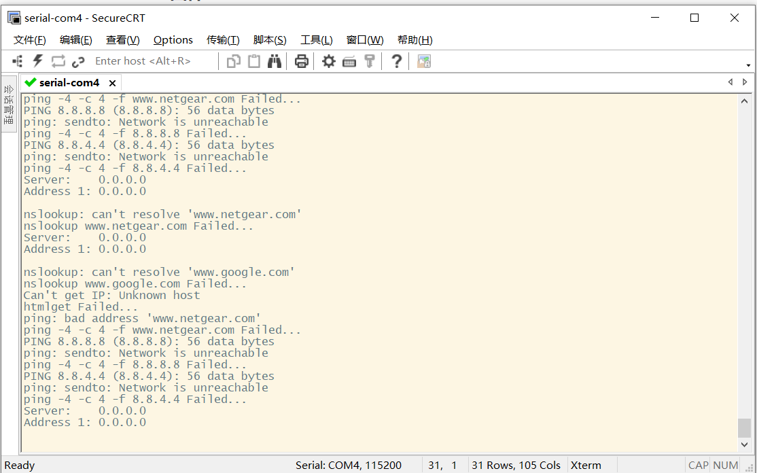Open the Session Manager toolbar icon

18,61
